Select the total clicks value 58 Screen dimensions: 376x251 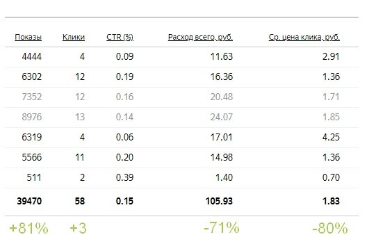point(80,201)
